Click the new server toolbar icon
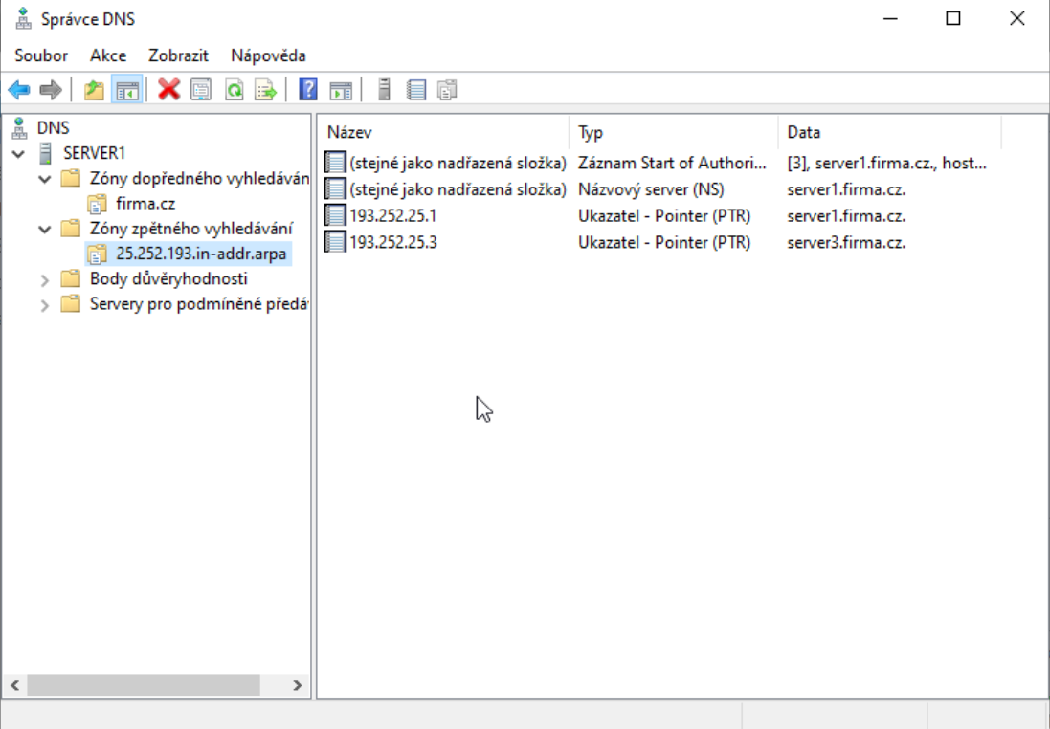 [x=384, y=90]
